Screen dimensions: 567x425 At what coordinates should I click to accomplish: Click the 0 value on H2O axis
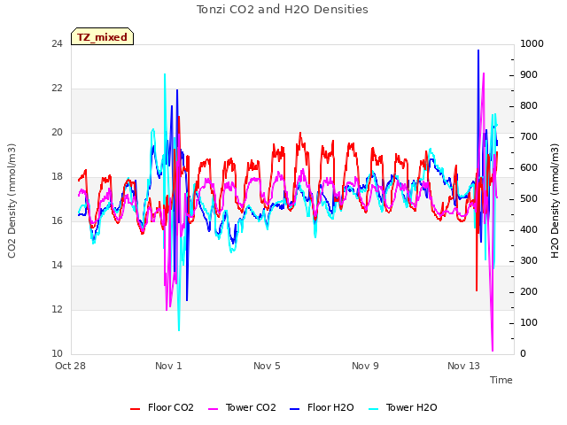click(x=523, y=354)
